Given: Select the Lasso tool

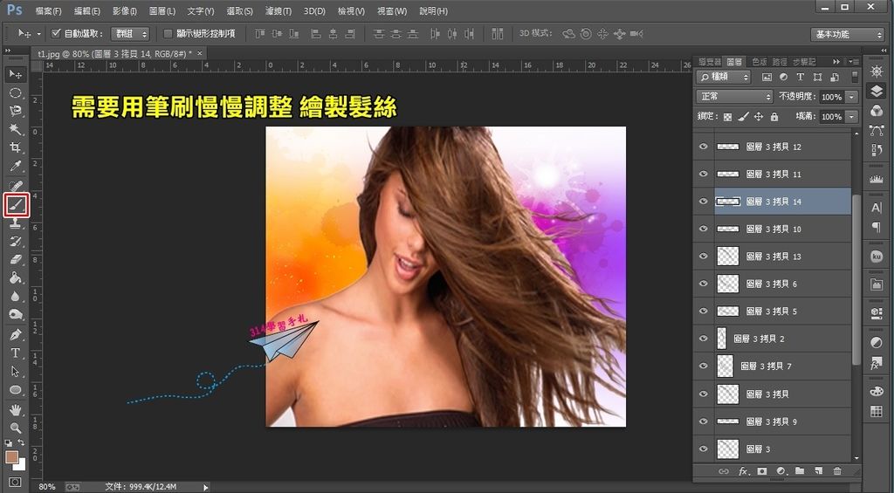Looking at the screenshot, I should tap(16, 111).
